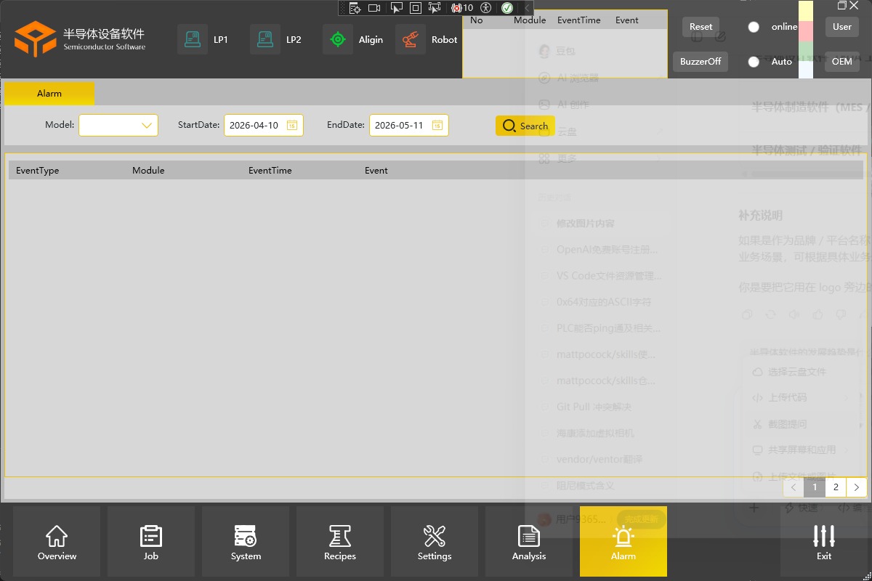Go to next page with pagination arrow

point(857,487)
